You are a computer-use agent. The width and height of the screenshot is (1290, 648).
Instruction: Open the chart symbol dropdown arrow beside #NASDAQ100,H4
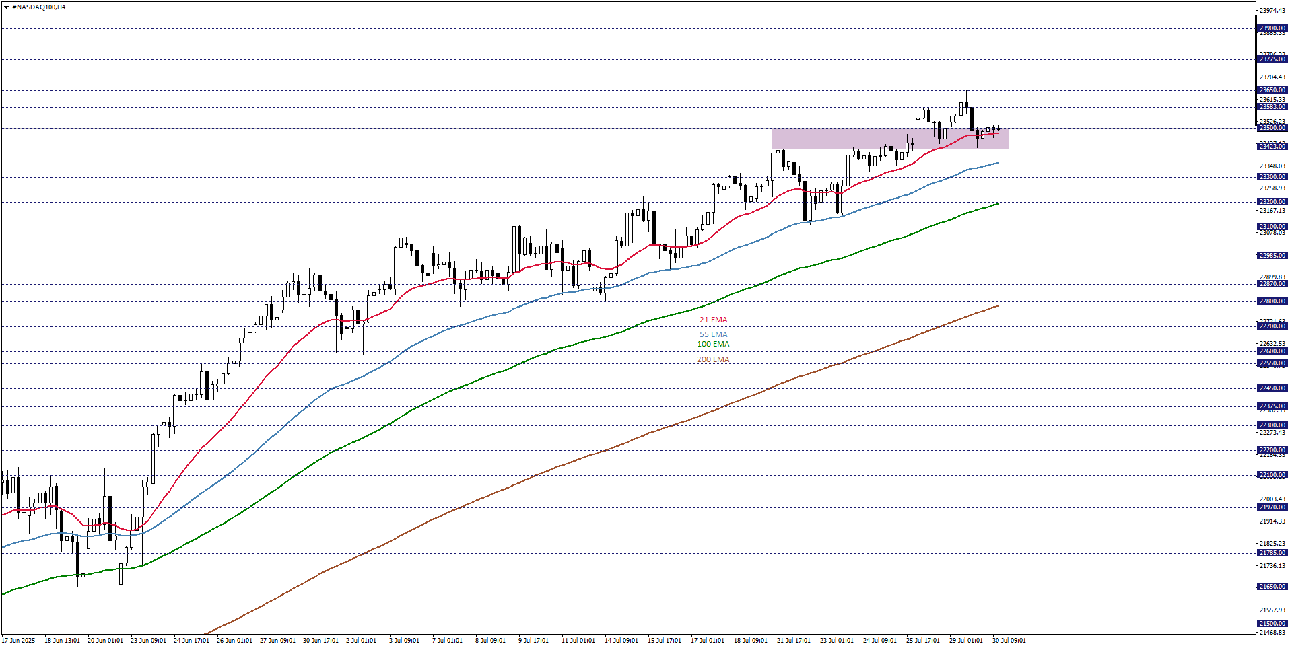6,7
